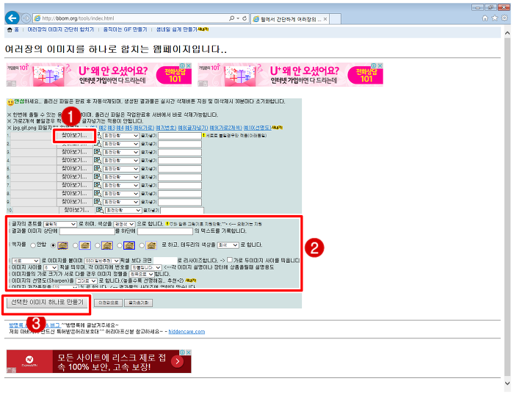514x395 pixels.
Task: Click the address bar search magnifier icon
Action: click(x=232, y=18)
